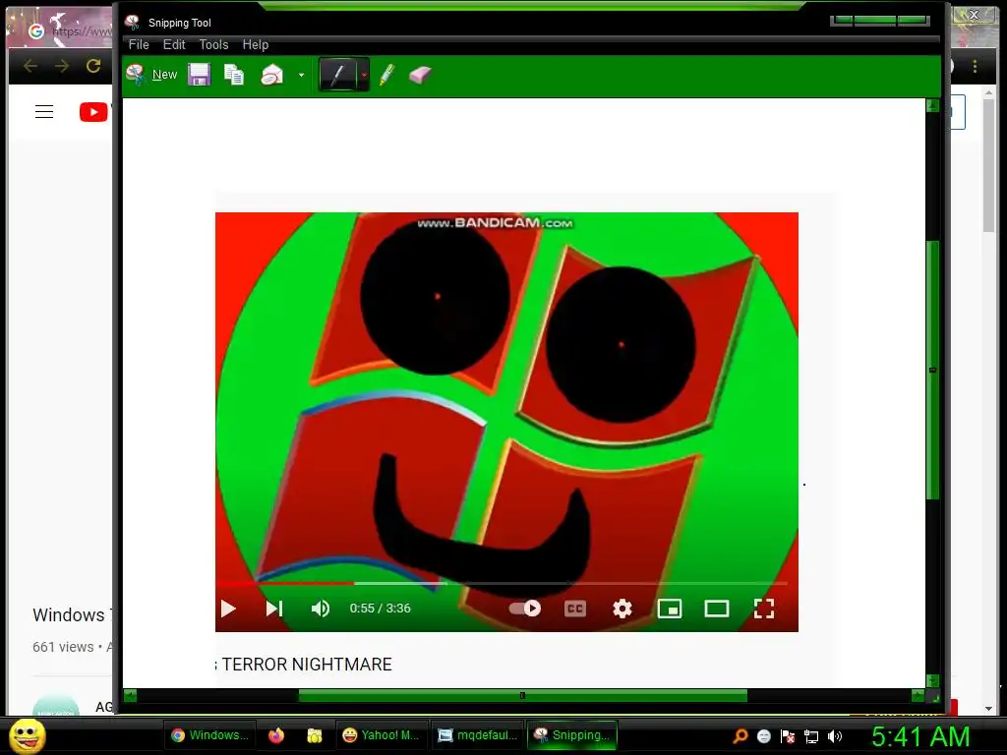Click the Snipping... taskbar button
The image size is (1007, 755).
(x=572, y=735)
